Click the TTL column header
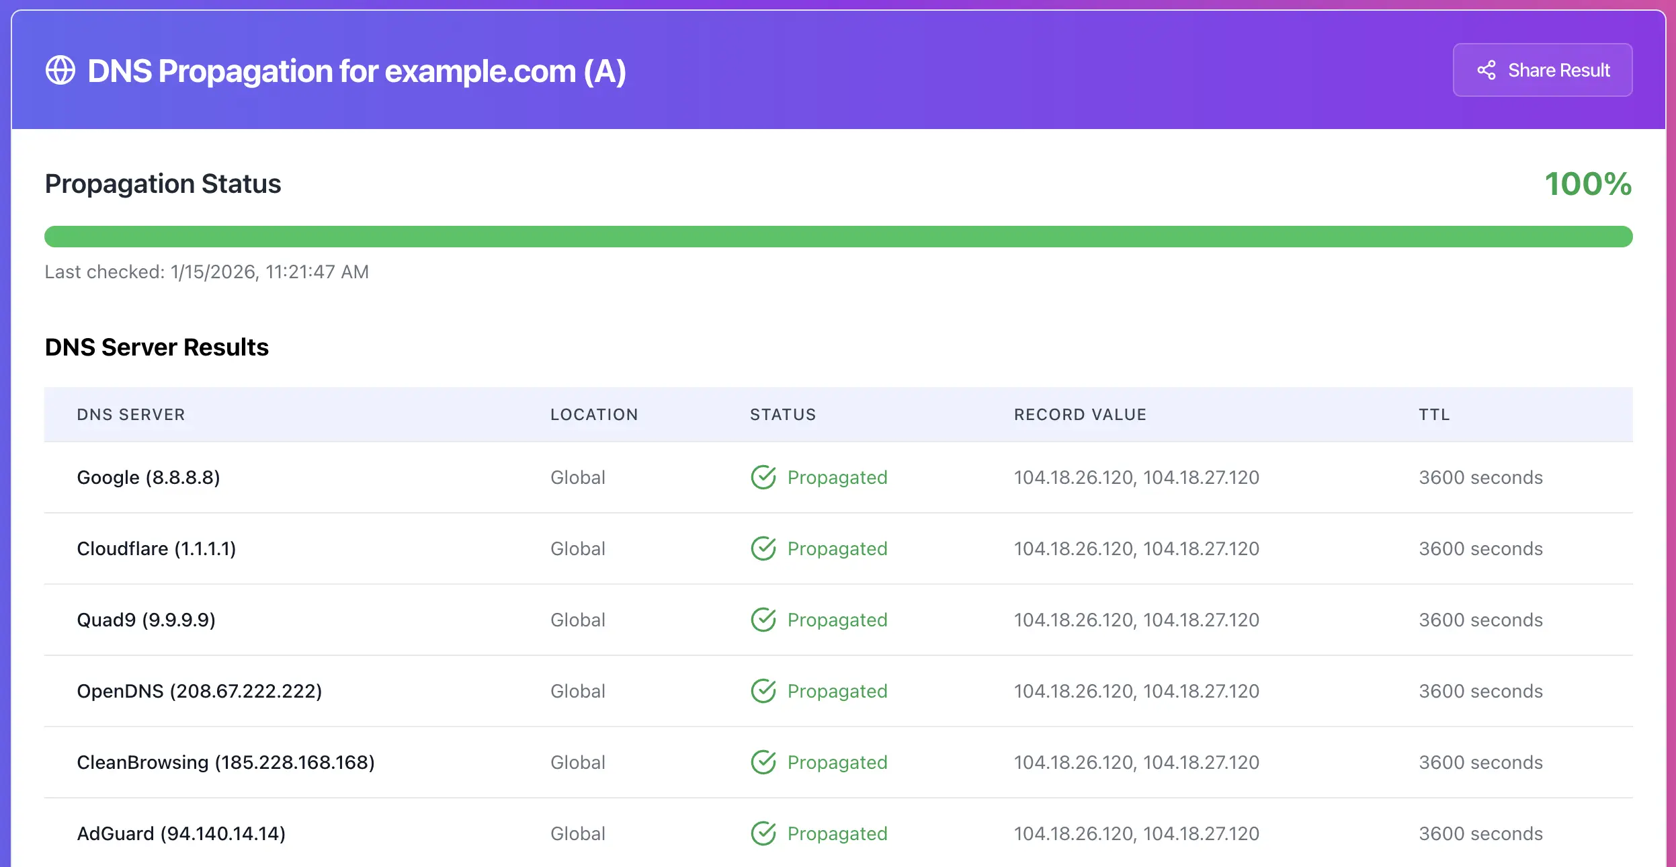The height and width of the screenshot is (867, 1676). (1434, 415)
